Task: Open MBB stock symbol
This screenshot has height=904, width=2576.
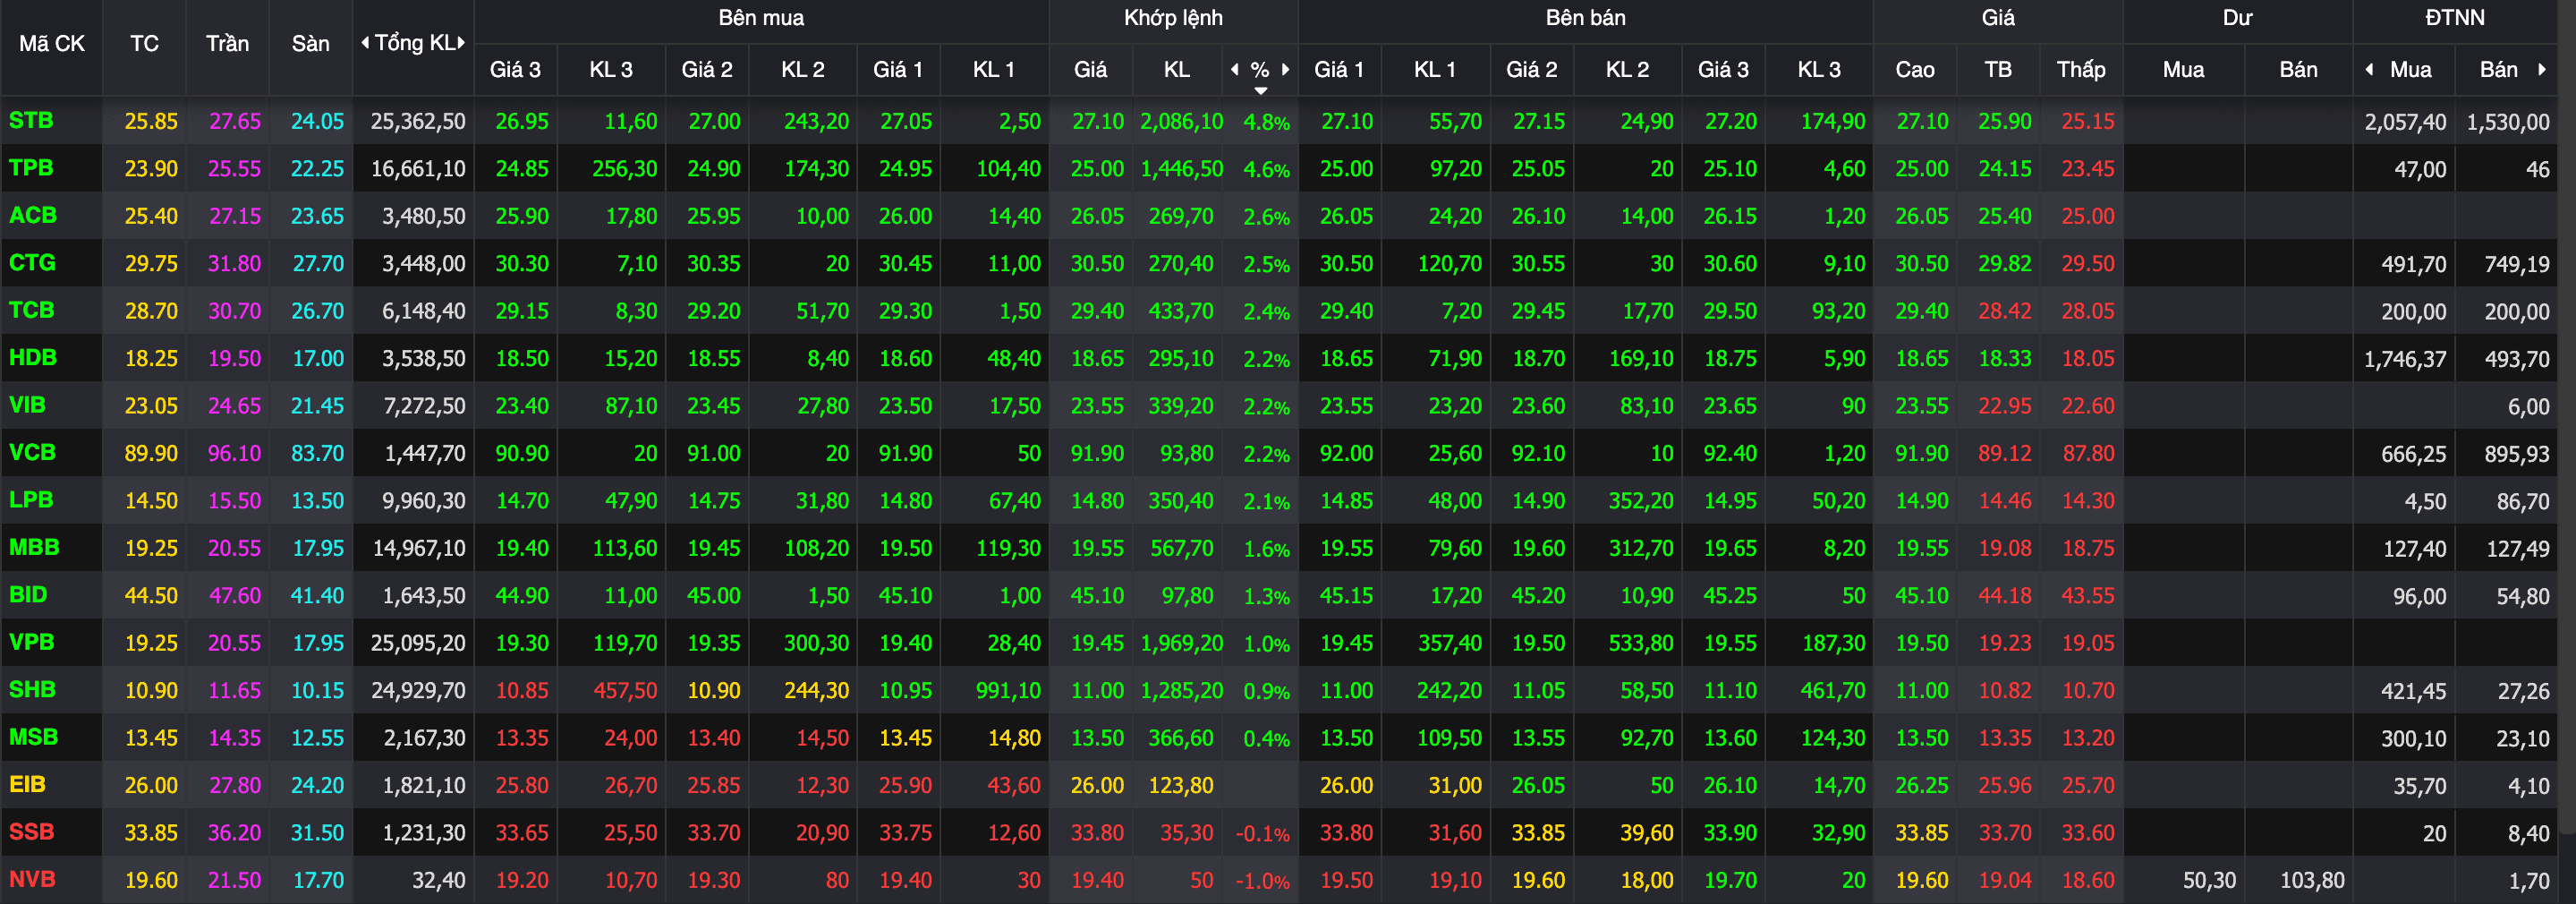Action: 34,548
